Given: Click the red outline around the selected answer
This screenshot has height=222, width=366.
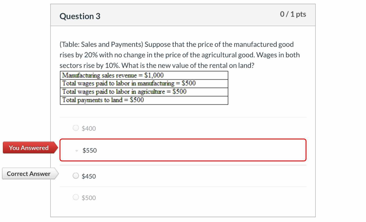Looking at the screenshot, I should 183,139.
